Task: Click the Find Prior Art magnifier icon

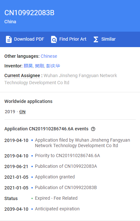Action: 54,39
